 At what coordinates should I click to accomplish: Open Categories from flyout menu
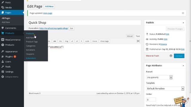[31, 46]
